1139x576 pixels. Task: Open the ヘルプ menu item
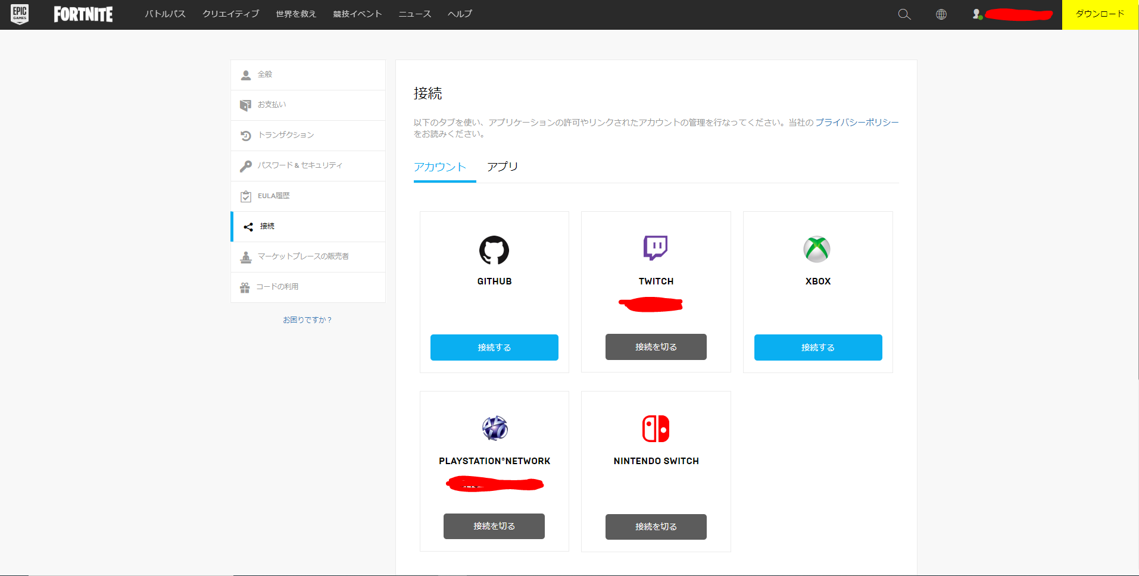pyautogui.click(x=460, y=14)
